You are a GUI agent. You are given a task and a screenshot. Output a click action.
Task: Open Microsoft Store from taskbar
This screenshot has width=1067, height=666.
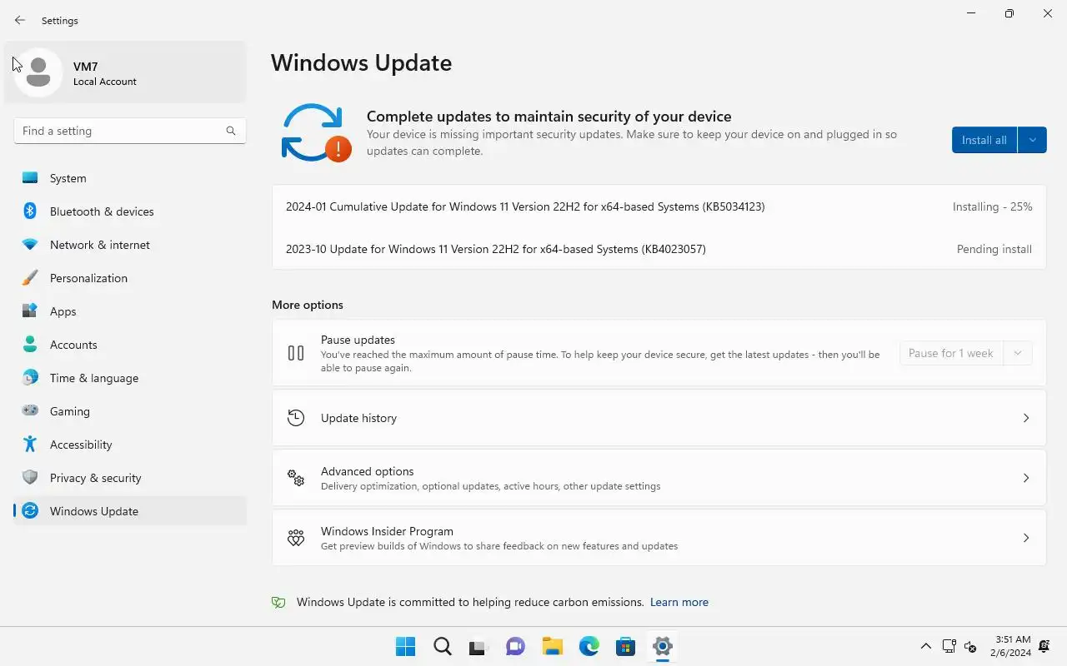pos(626,646)
